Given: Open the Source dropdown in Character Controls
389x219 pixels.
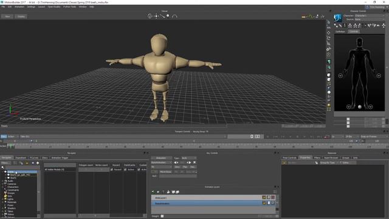Looking at the screenshot, I should [x=370, y=19].
